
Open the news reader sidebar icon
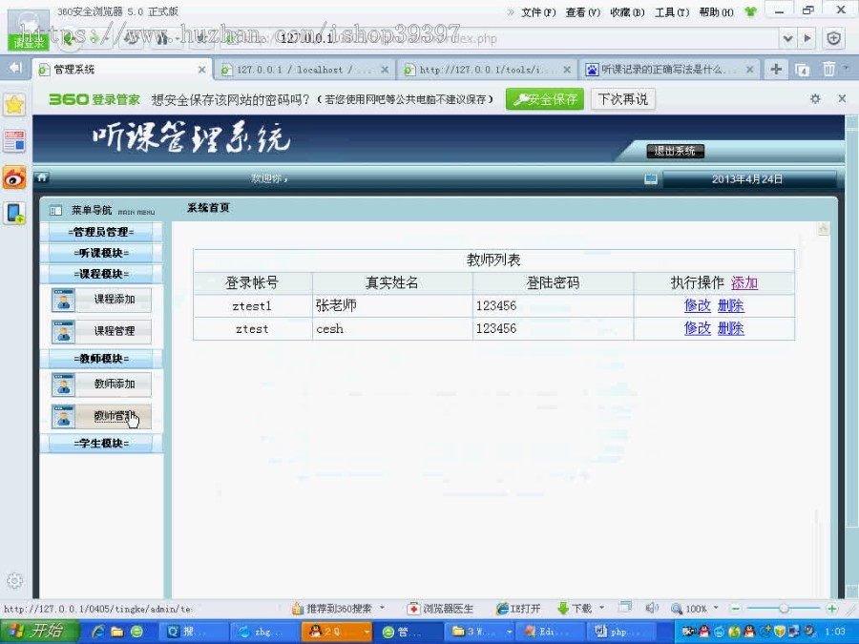coord(14,141)
